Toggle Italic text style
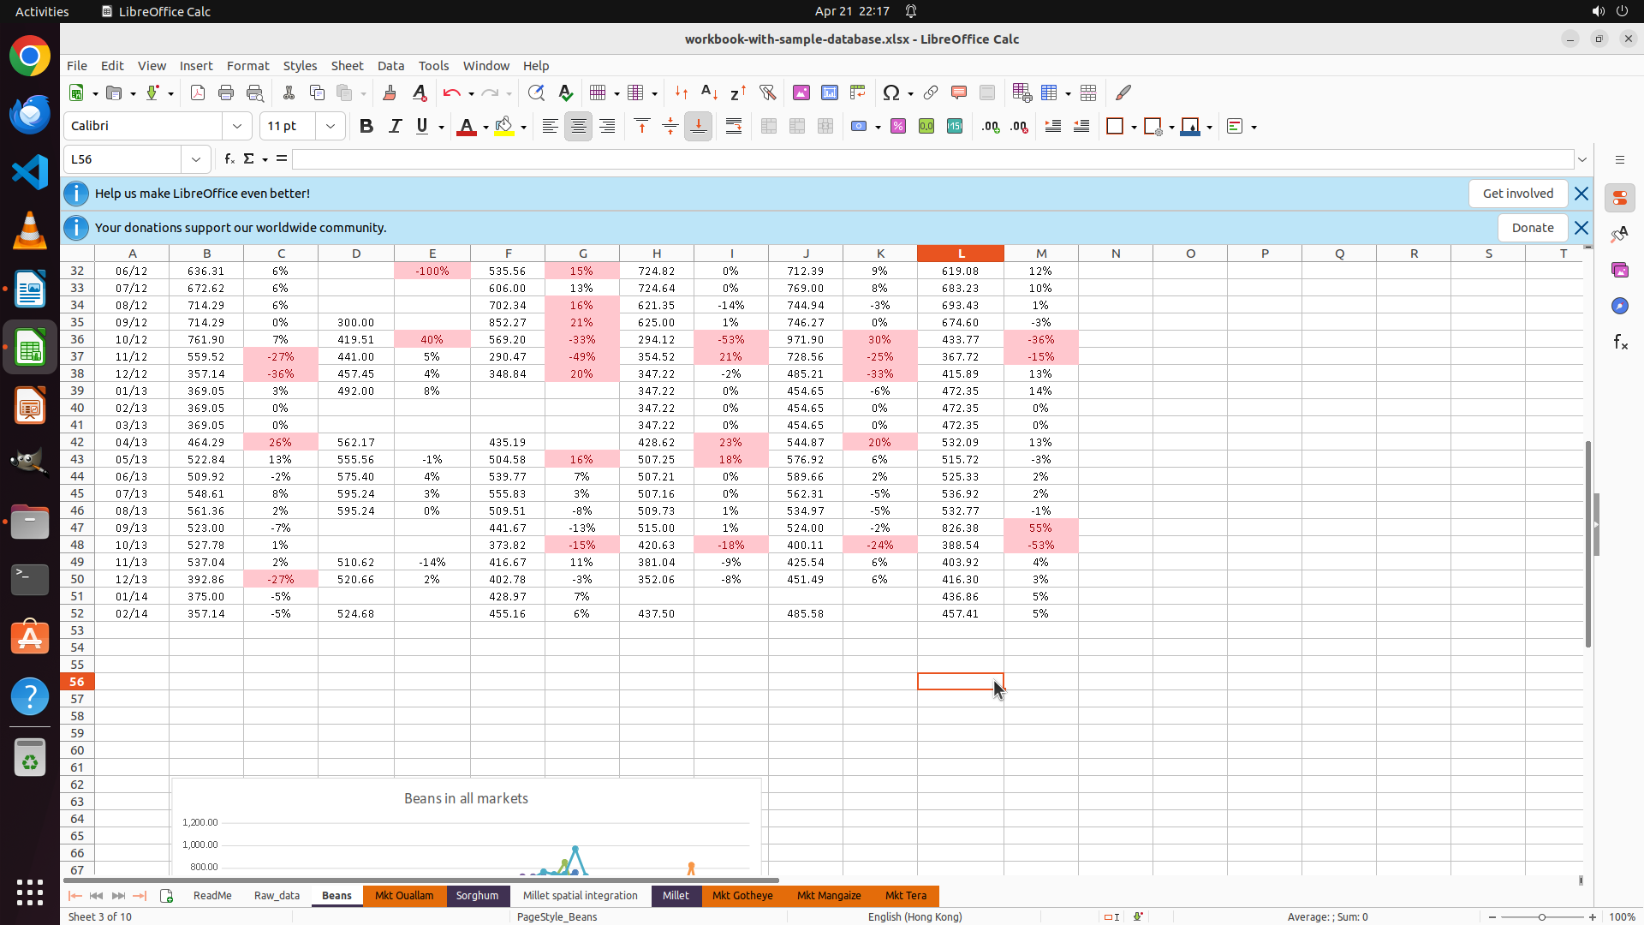The image size is (1644, 925). 395,127
